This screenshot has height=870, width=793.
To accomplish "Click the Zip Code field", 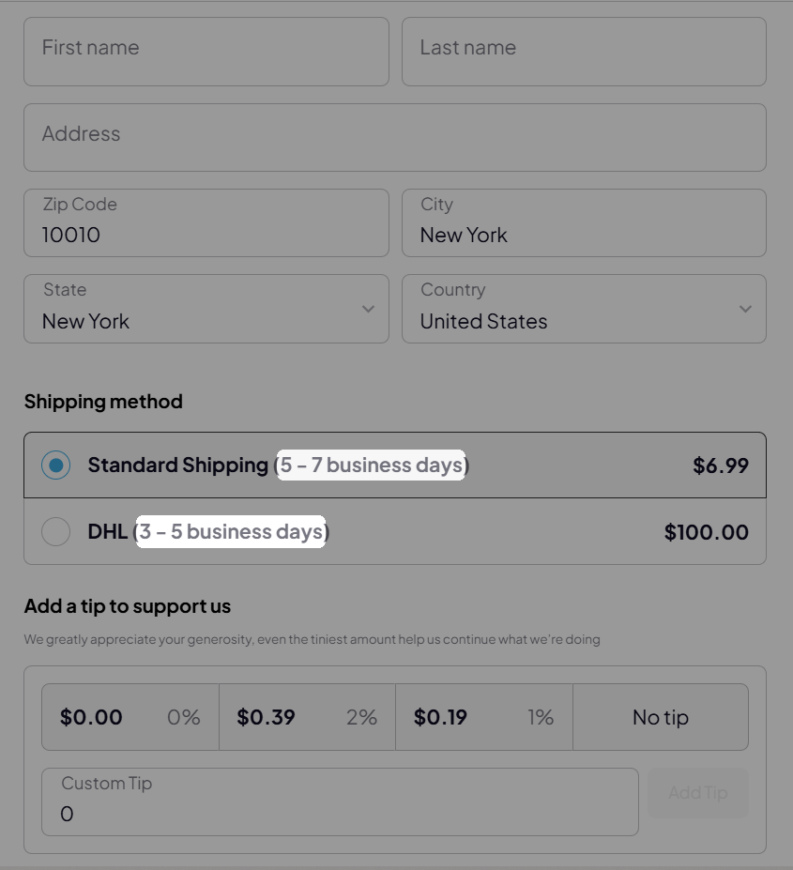I will click(x=206, y=223).
